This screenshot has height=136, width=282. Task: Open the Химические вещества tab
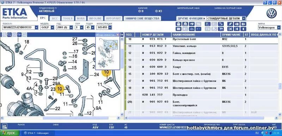[142, 19]
